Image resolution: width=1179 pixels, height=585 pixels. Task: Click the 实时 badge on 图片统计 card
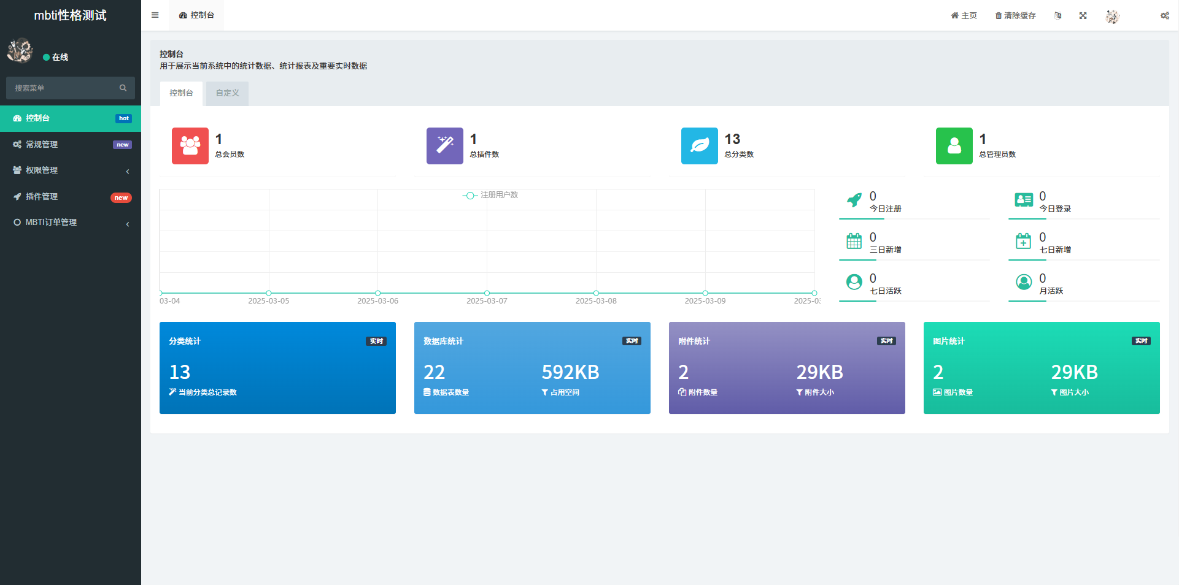point(1141,341)
